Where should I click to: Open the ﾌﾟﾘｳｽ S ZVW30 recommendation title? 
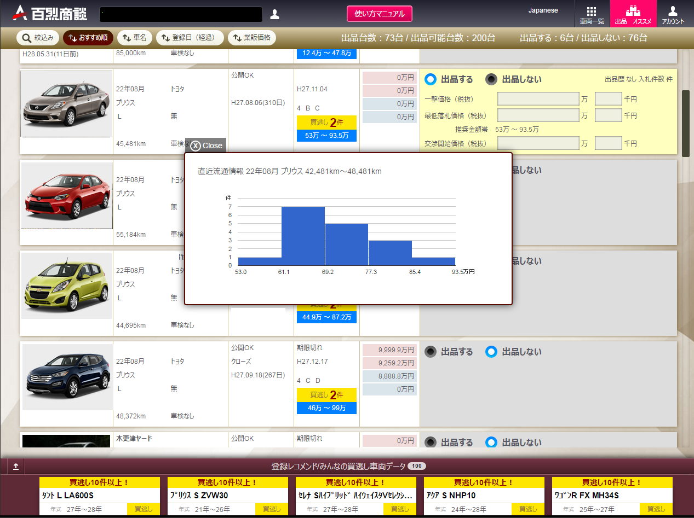199,496
